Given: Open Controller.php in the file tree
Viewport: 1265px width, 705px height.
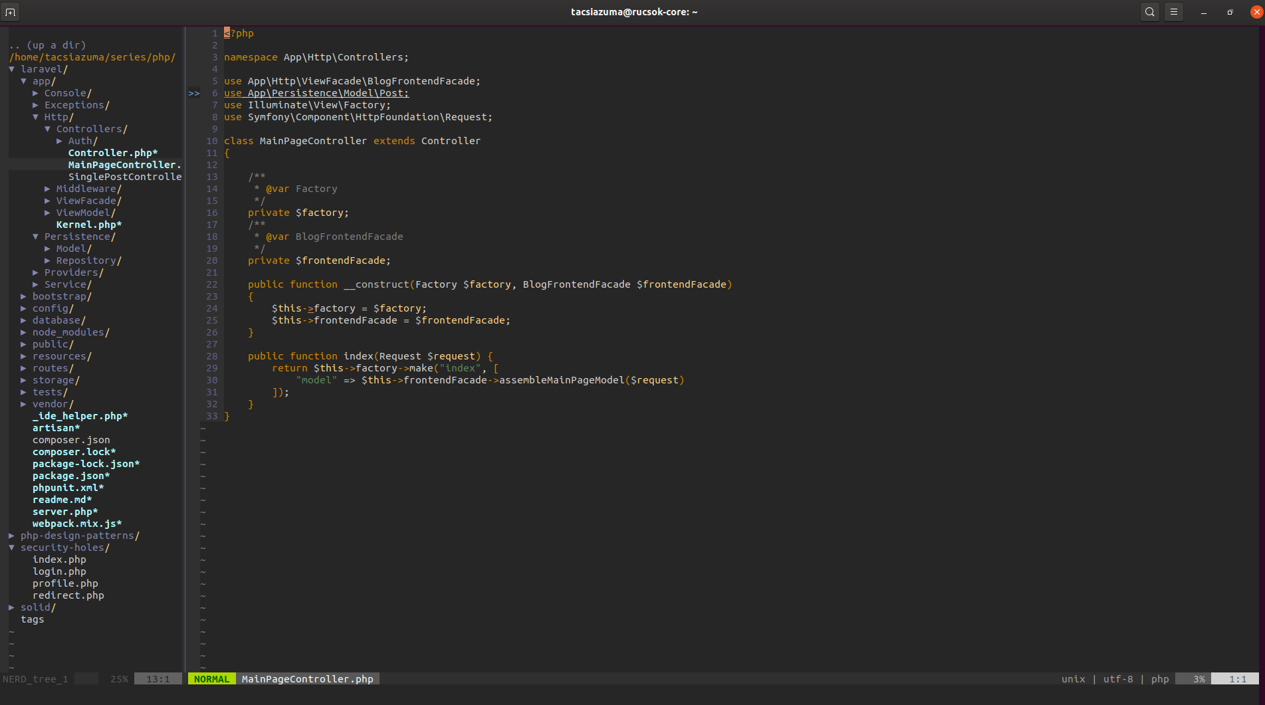Looking at the screenshot, I should click(x=112, y=153).
